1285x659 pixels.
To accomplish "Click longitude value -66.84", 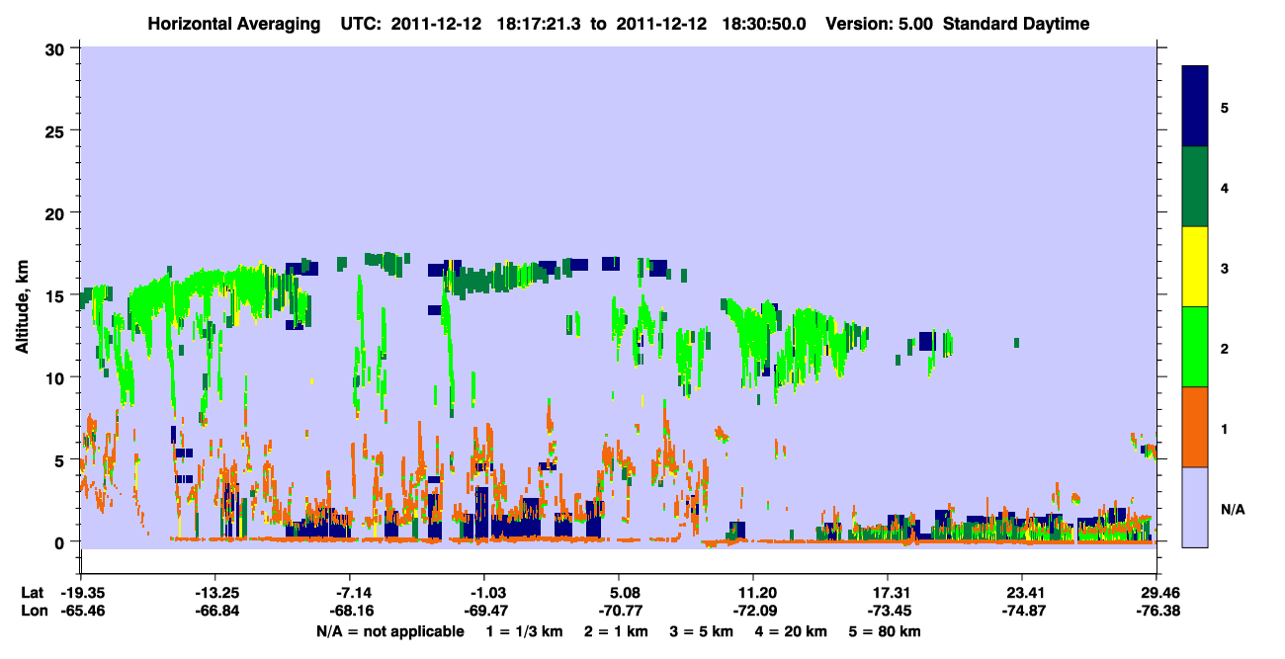I will tap(214, 612).
